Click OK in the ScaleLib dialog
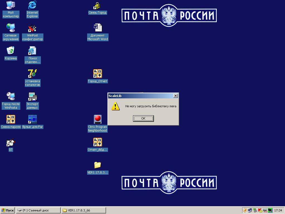Screen dimensions: 285x214 (x=143, y=118)
